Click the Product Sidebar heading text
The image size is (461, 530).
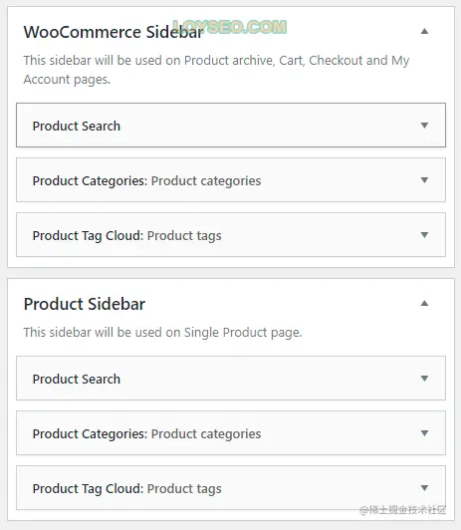85,304
